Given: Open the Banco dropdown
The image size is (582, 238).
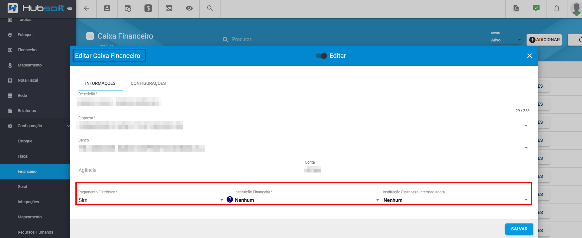Looking at the screenshot, I should coord(304,148).
